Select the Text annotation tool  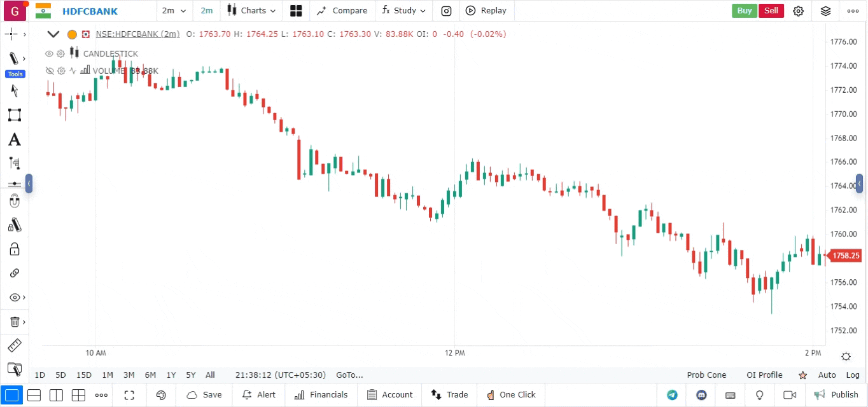point(14,140)
